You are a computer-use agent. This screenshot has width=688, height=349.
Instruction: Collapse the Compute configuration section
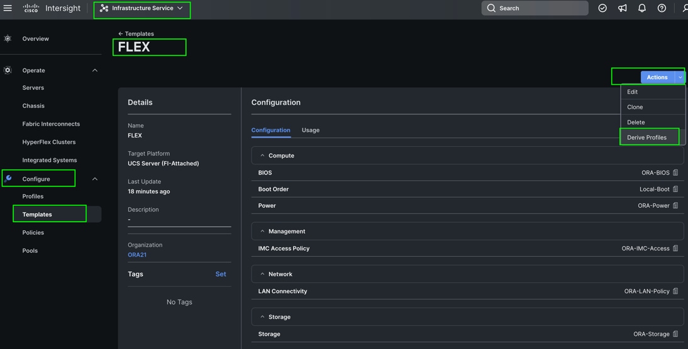pos(262,156)
